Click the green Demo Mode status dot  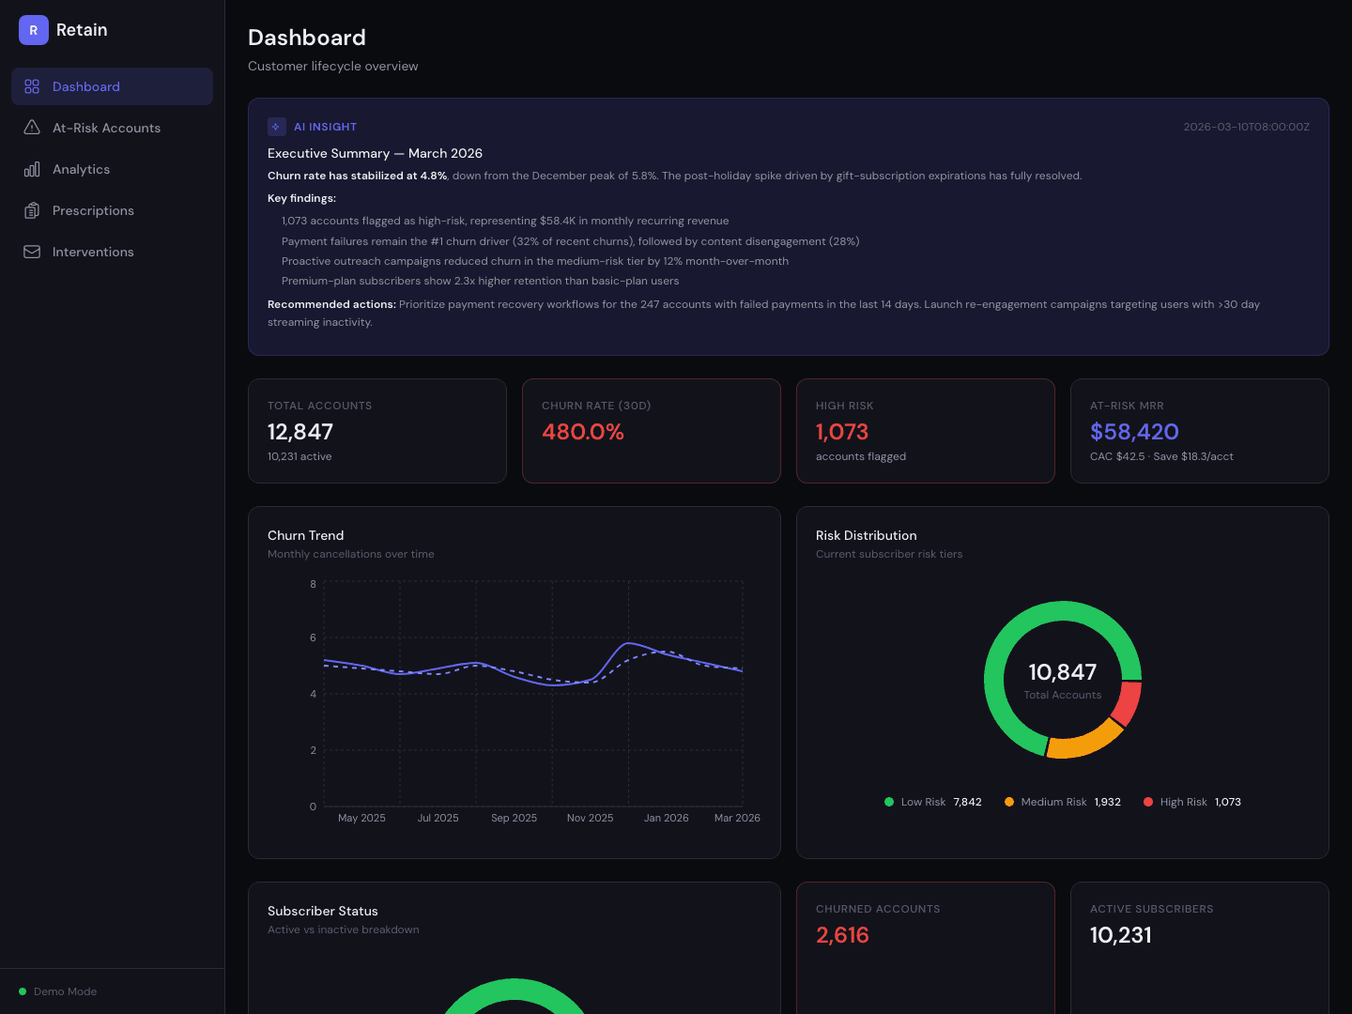pyautogui.click(x=23, y=991)
